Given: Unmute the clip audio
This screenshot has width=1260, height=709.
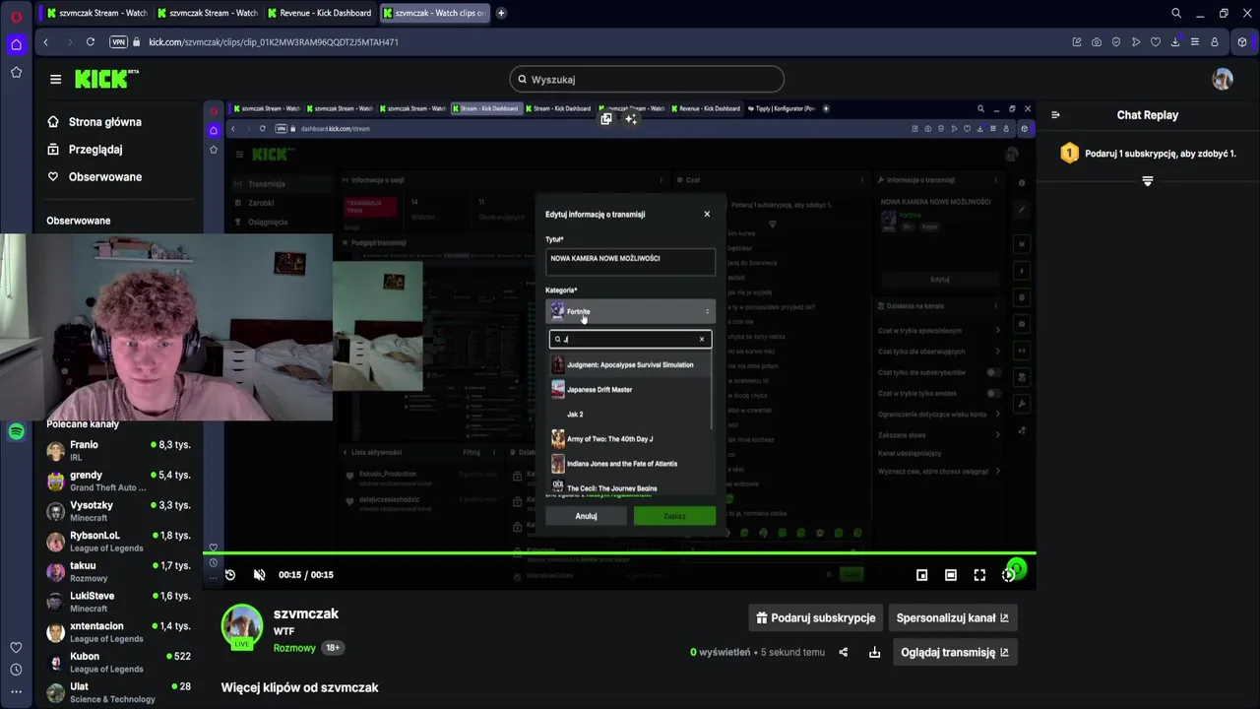Looking at the screenshot, I should tap(259, 575).
